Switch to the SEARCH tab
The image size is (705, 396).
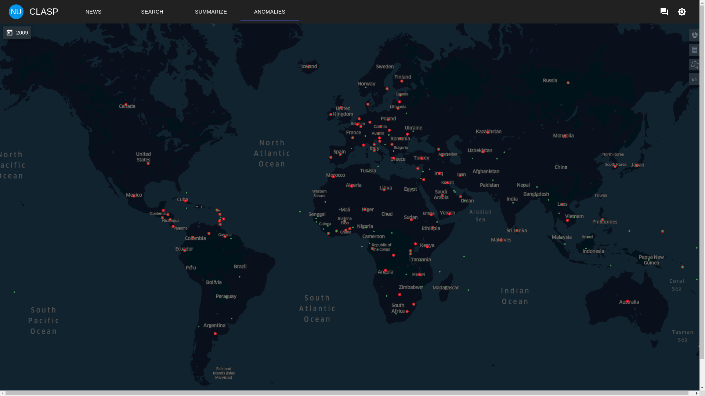(x=152, y=12)
